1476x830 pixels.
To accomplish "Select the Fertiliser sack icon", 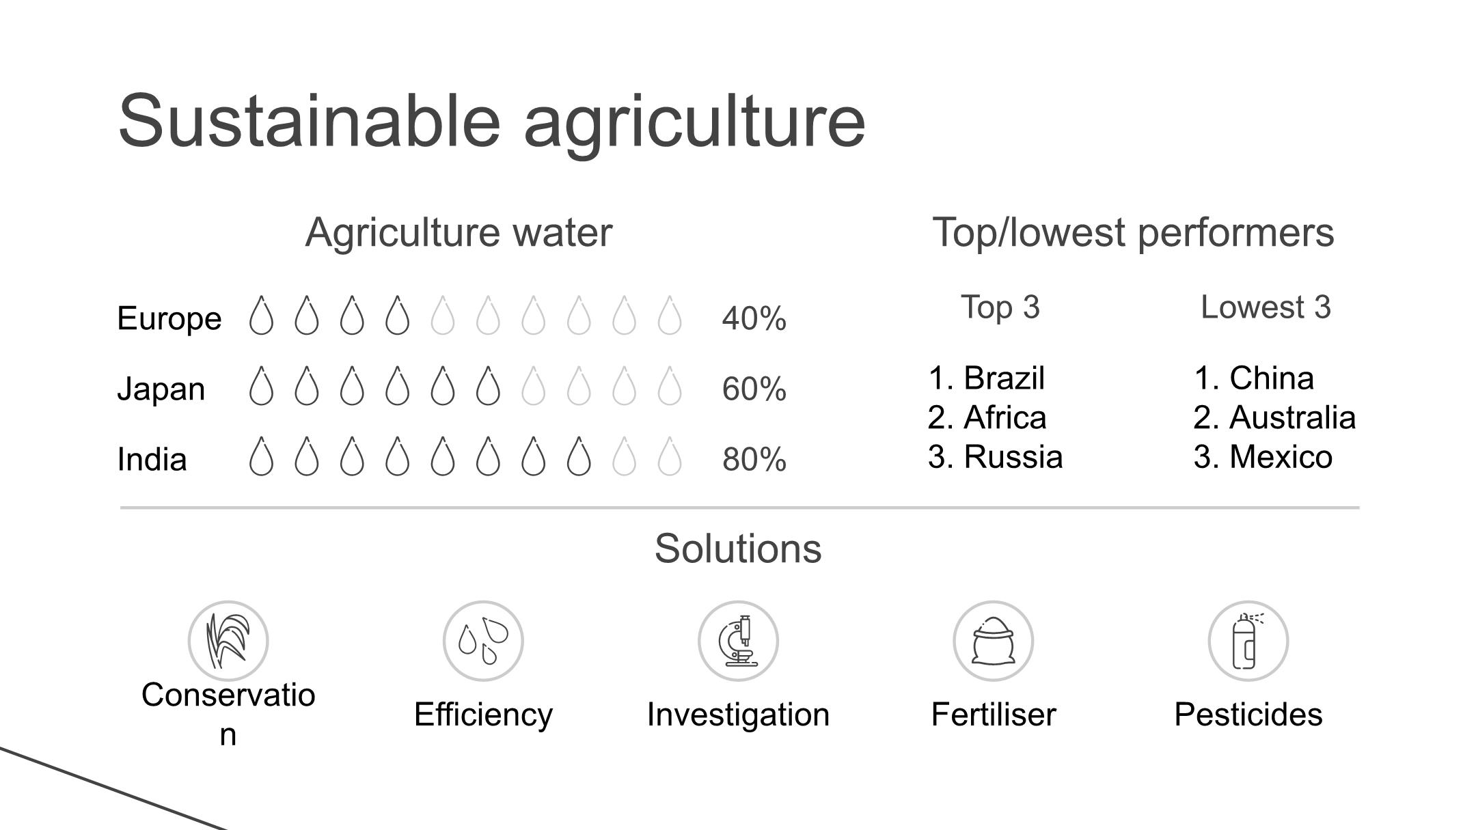I will [x=993, y=641].
